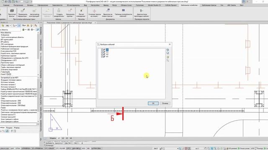Select Батарейный шкаф ИБП list item

click(10, 77)
